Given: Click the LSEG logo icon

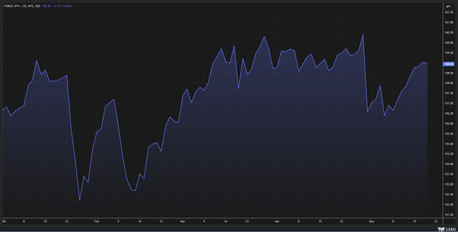Looking at the screenshot, I should click(x=441, y=229).
